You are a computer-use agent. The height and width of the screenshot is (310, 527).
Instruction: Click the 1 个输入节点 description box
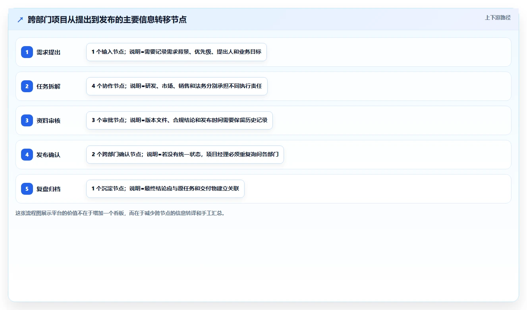coord(176,52)
